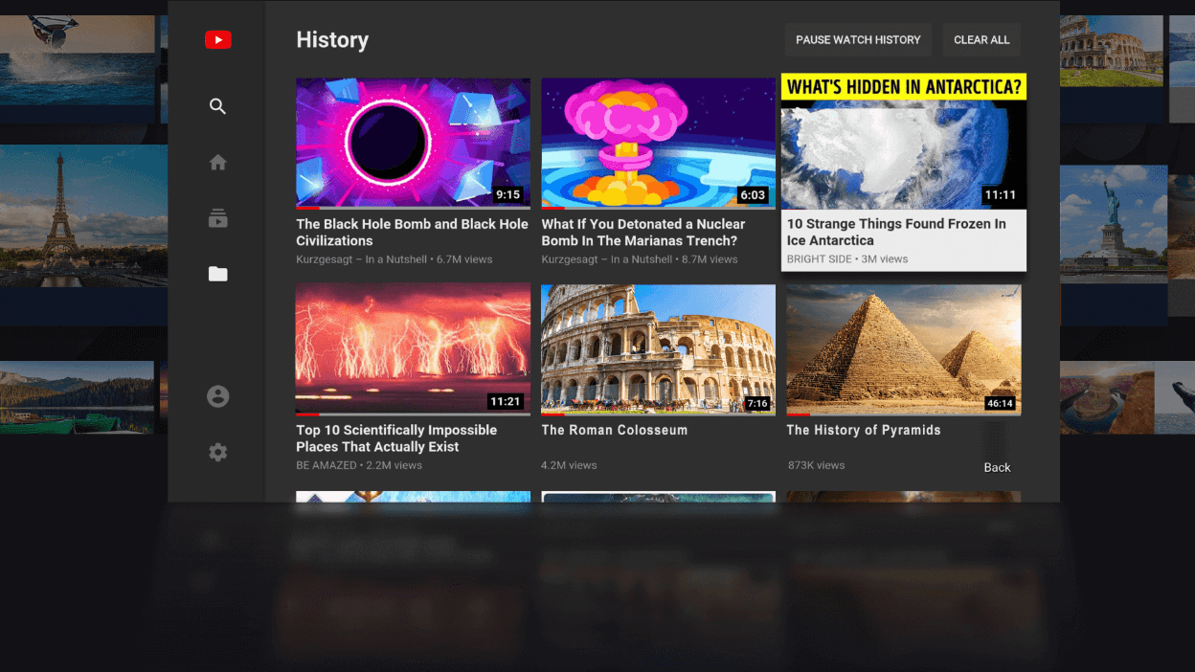Viewport: 1195px width, 672px height.
Task: Select the Library folder icon
Action: [217, 275]
